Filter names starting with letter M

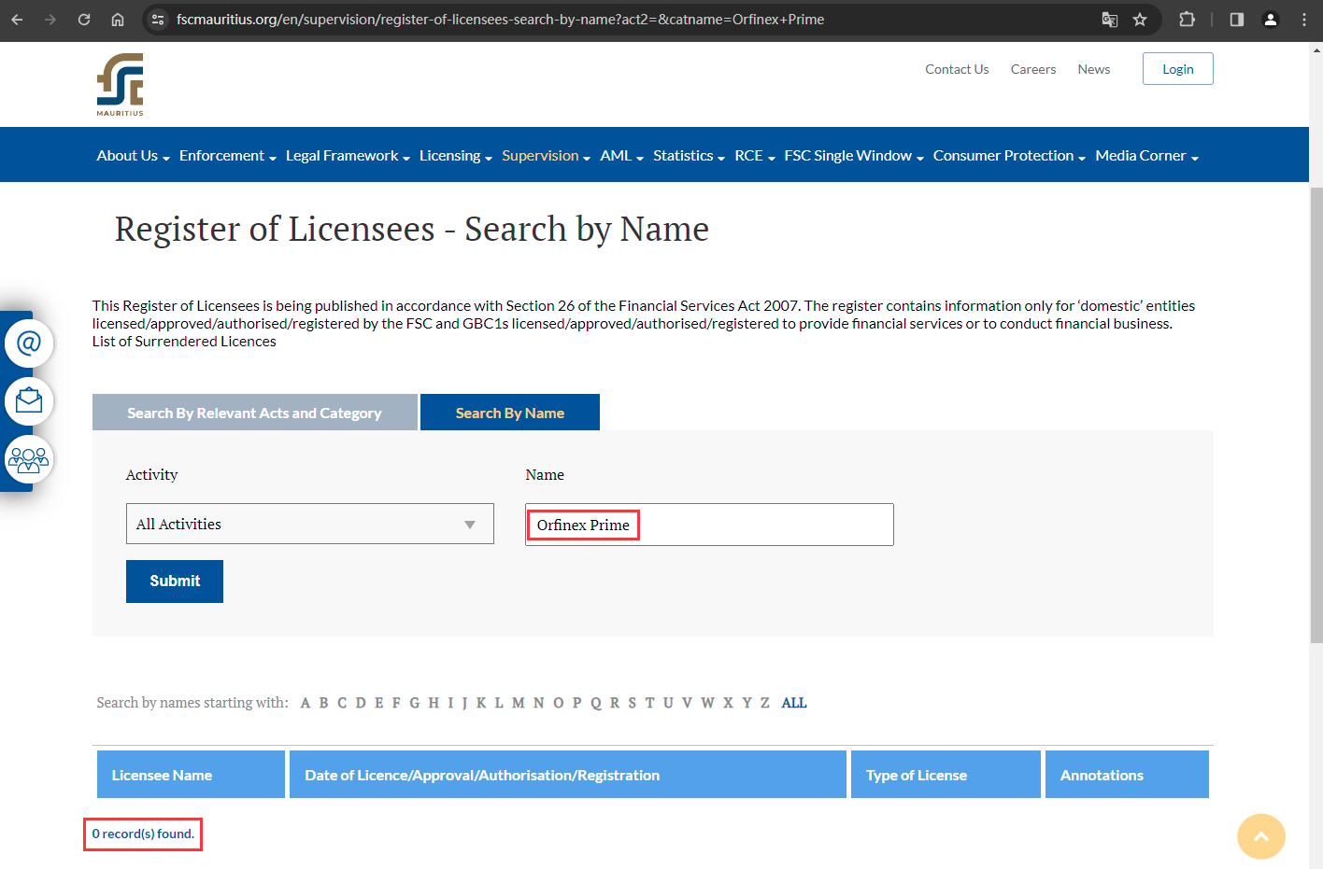point(519,703)
